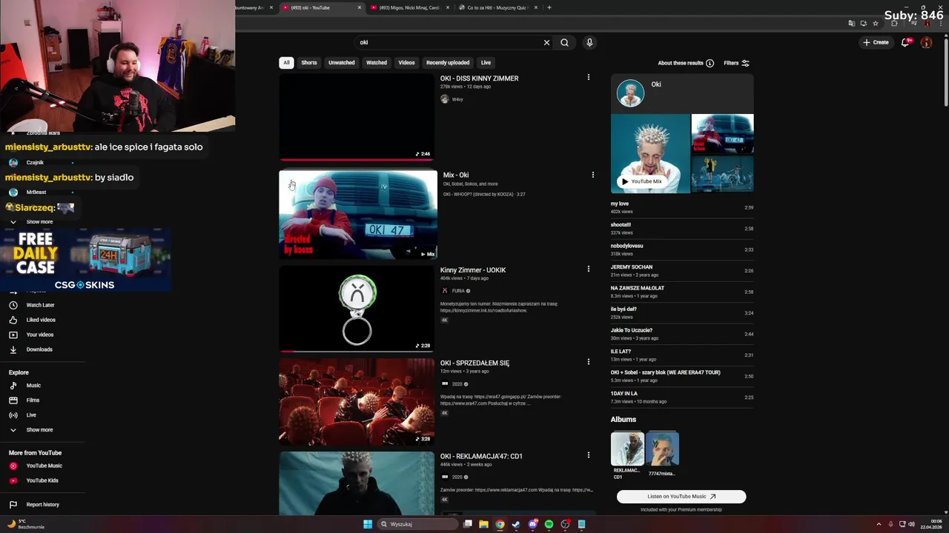
Task: Open options menu for OKI - SPRZEDAŁEM SIĘ
Action: pyautogui.click(x=589, y=362)
